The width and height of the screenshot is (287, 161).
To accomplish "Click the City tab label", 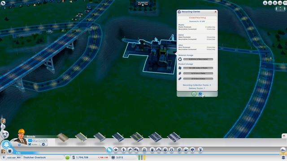I will coord(18,153).
